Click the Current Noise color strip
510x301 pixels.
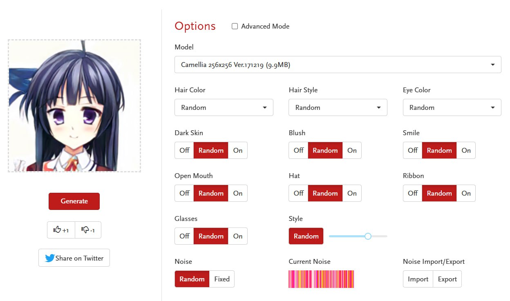pyautogui.click(x=321, y=279)
